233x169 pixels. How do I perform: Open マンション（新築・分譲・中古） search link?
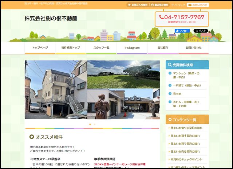point(187,75)
